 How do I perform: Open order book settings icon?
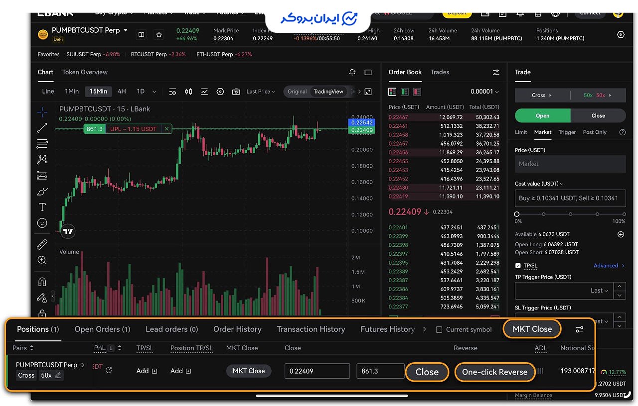(x=496, y=72)
